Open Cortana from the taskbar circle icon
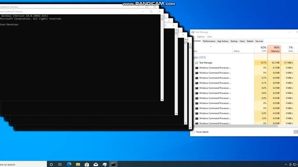Screen dimensions: 298x167 pos(51,164)
